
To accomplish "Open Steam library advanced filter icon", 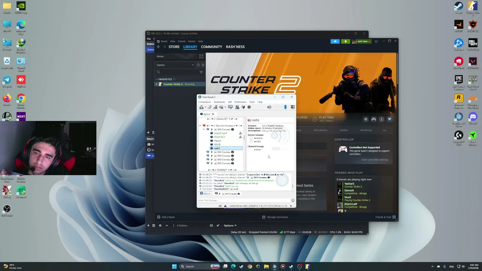I will pos(201,72).
